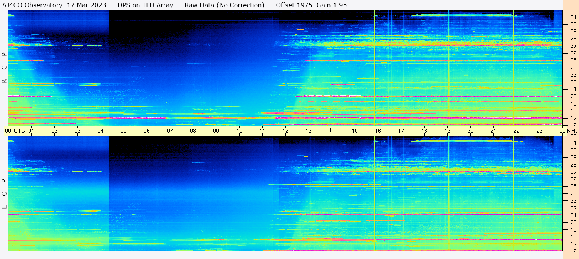Click the "30" MHz tick of RCP panel
This screenshot has height=259, width=579.
pyautogui.click(x=573, y=24)
